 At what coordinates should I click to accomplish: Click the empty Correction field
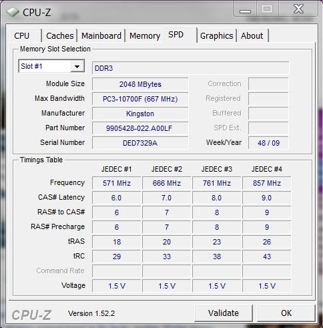point(268,84)
